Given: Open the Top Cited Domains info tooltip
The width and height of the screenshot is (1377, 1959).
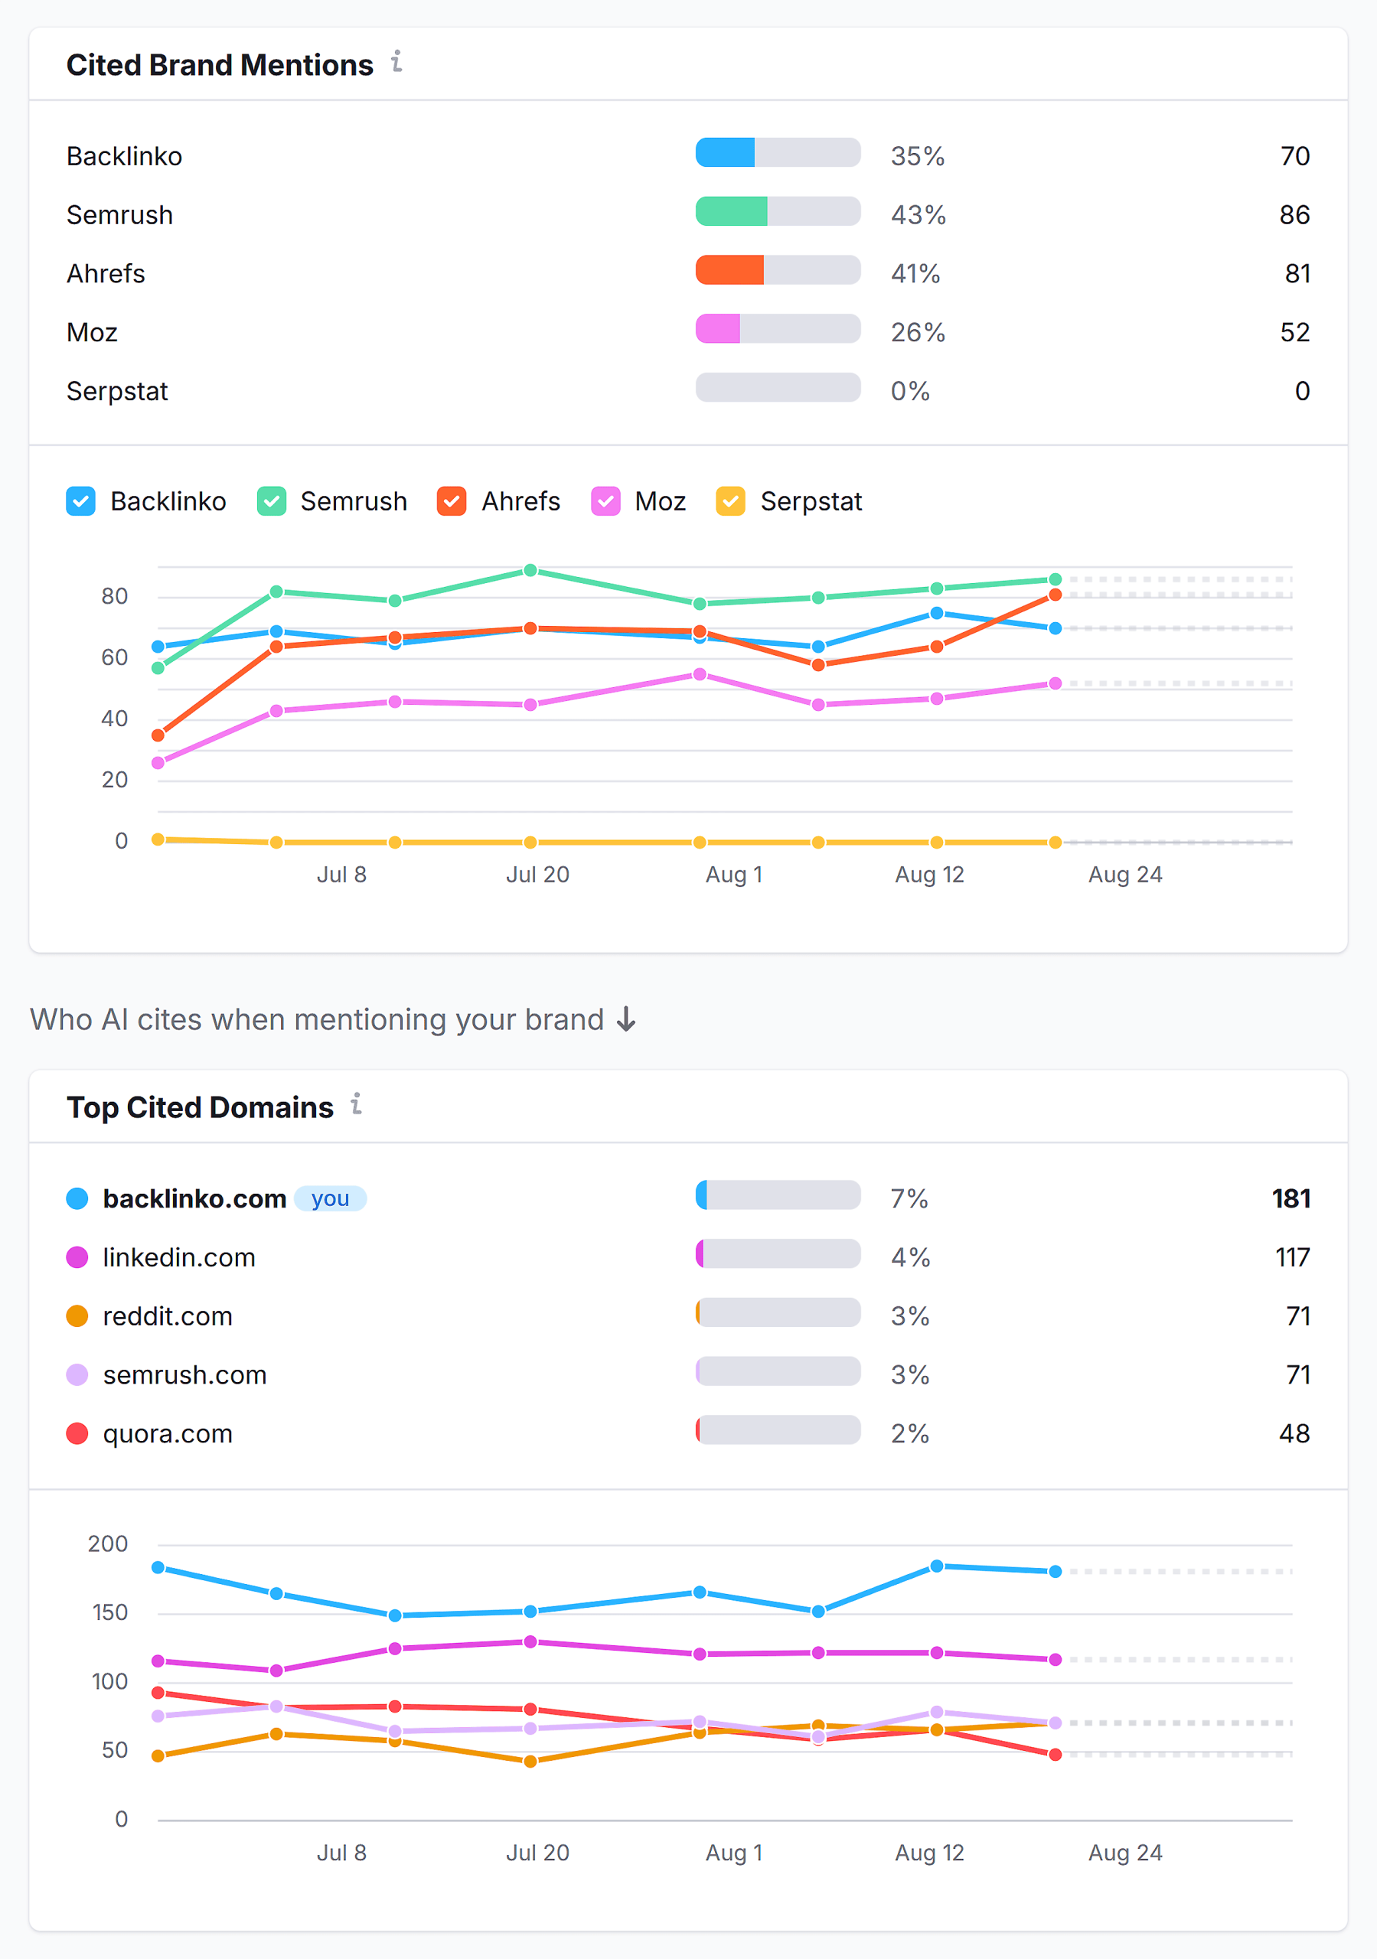Looking at the screenshot, I should [x=357, y=1104].
